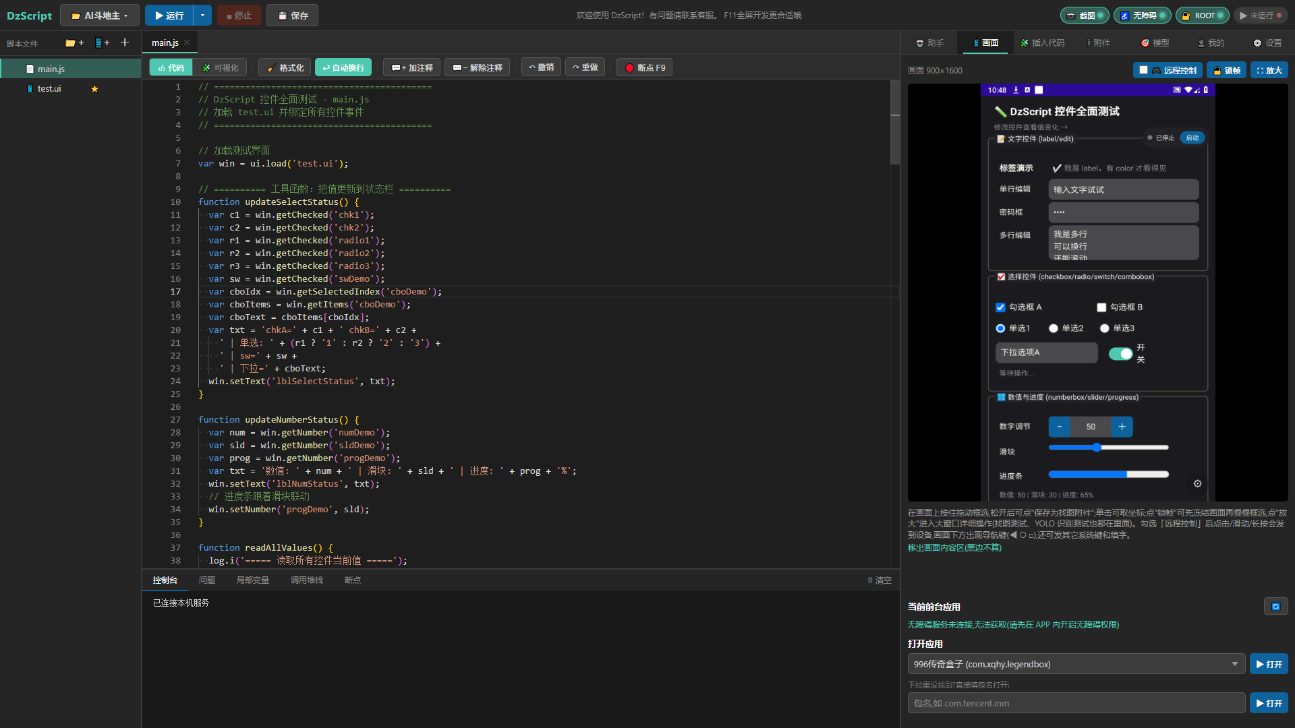Refresh current foreground app icon

click(1275, 607)
